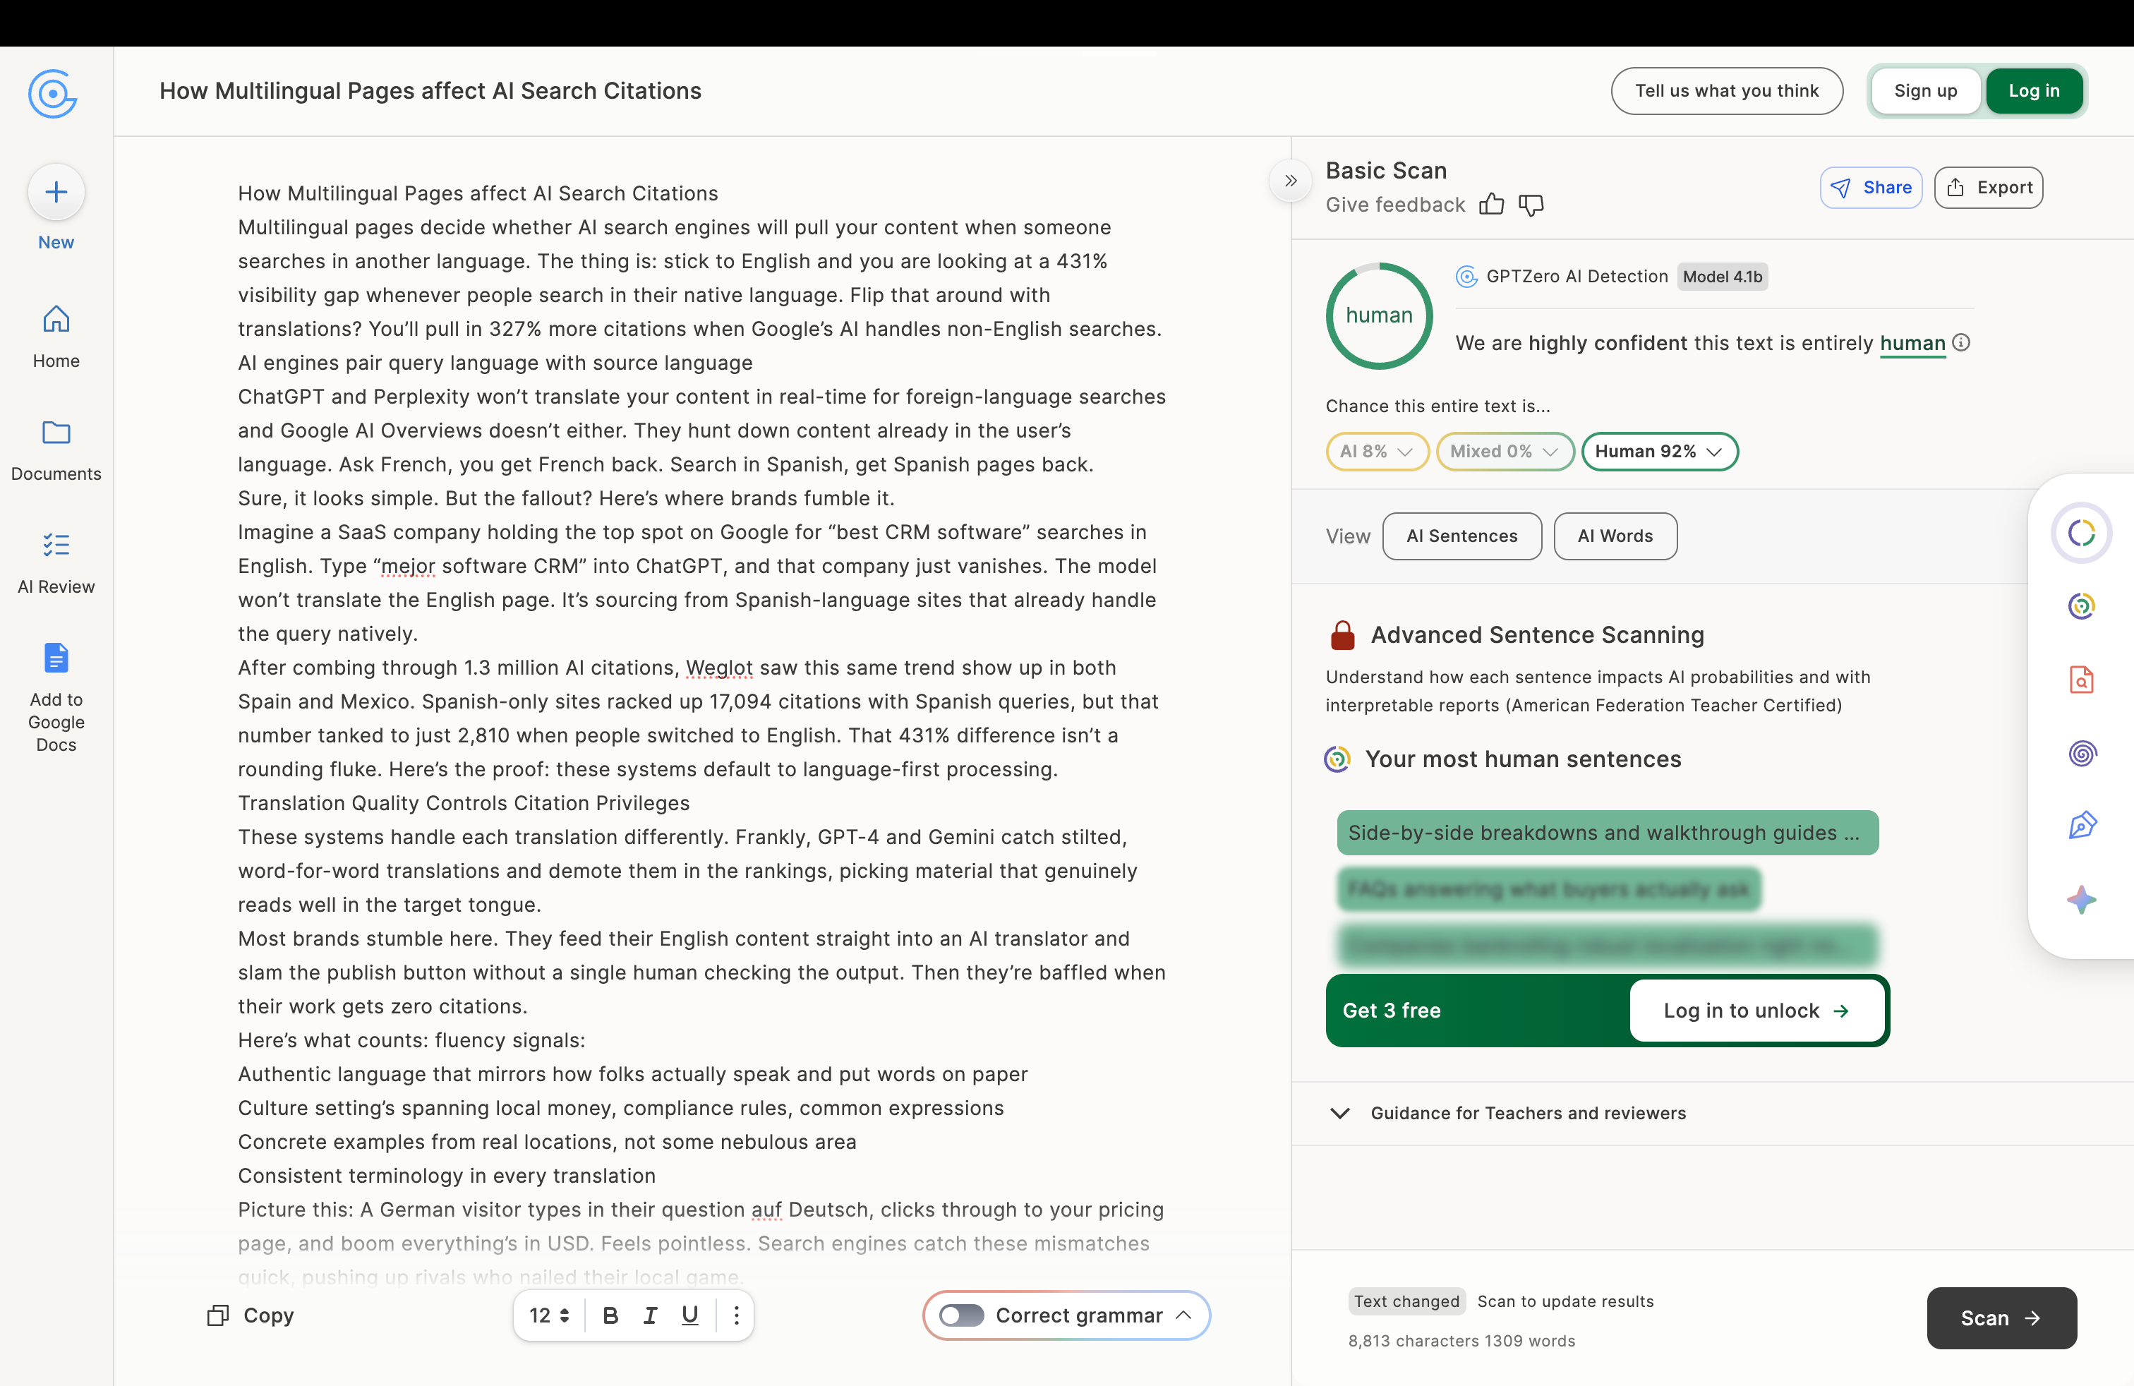Click the Text changed status label
This screenshot has height=1386, width=2134.
point(1406,1301)
